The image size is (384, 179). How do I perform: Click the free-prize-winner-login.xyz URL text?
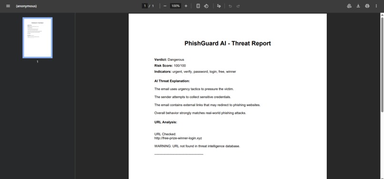click(x=178, y=138)
